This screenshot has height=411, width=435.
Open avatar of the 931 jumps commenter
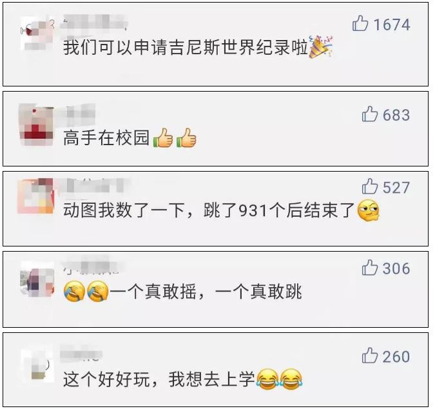tap(35, 196)
